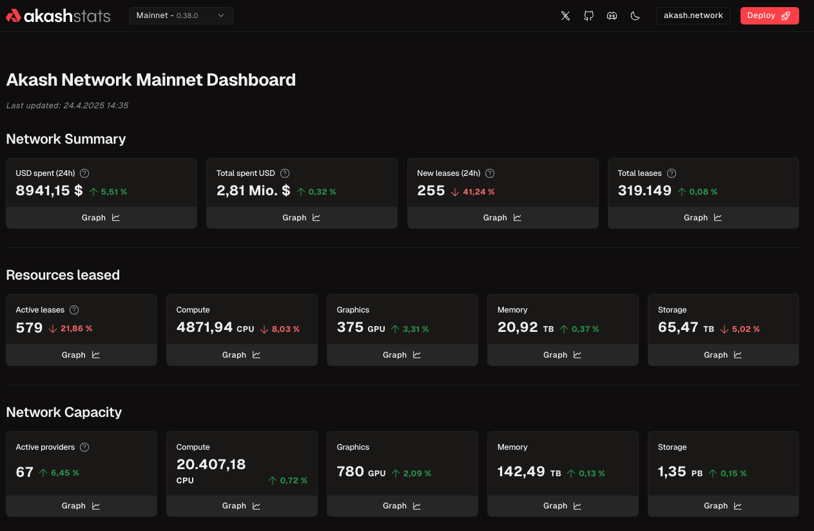This screenshot has height=531, width=814.
Task: Toggle dark mode moon icon
Action: pos(635,16)
